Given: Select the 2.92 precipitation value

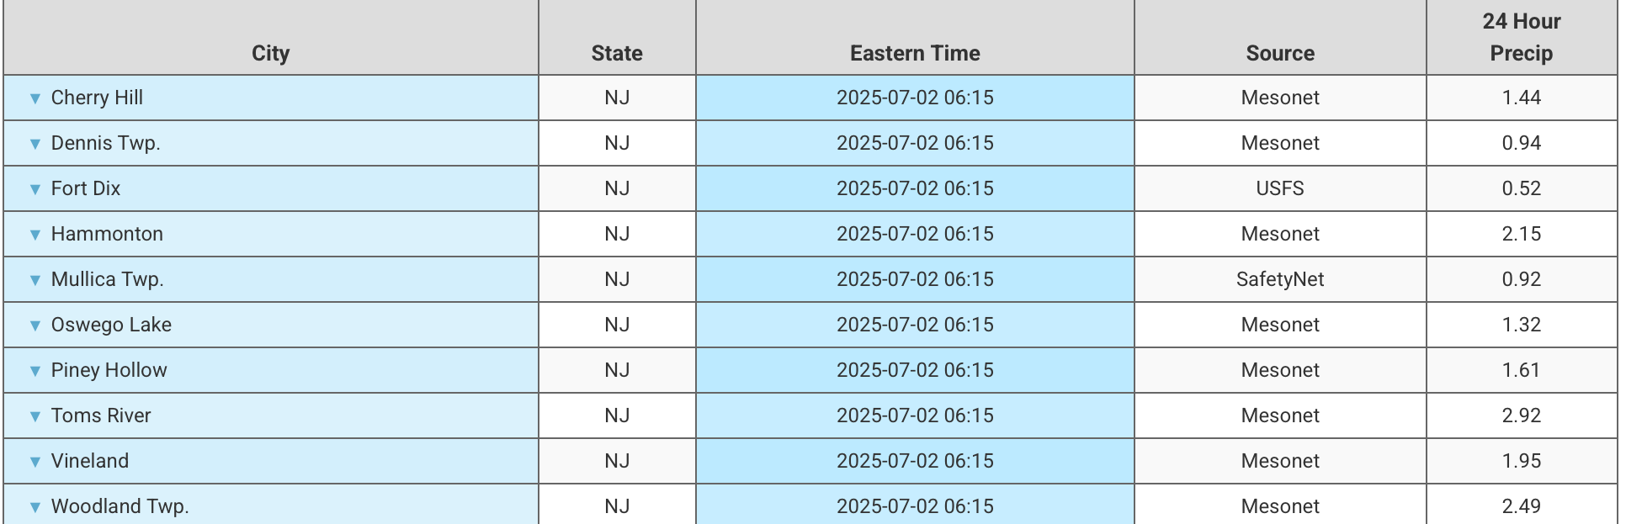Looking at the screenshot, I should click(1522, 415).
